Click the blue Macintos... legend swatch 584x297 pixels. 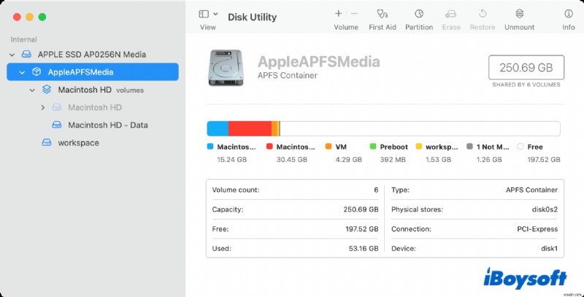(210, 147)
